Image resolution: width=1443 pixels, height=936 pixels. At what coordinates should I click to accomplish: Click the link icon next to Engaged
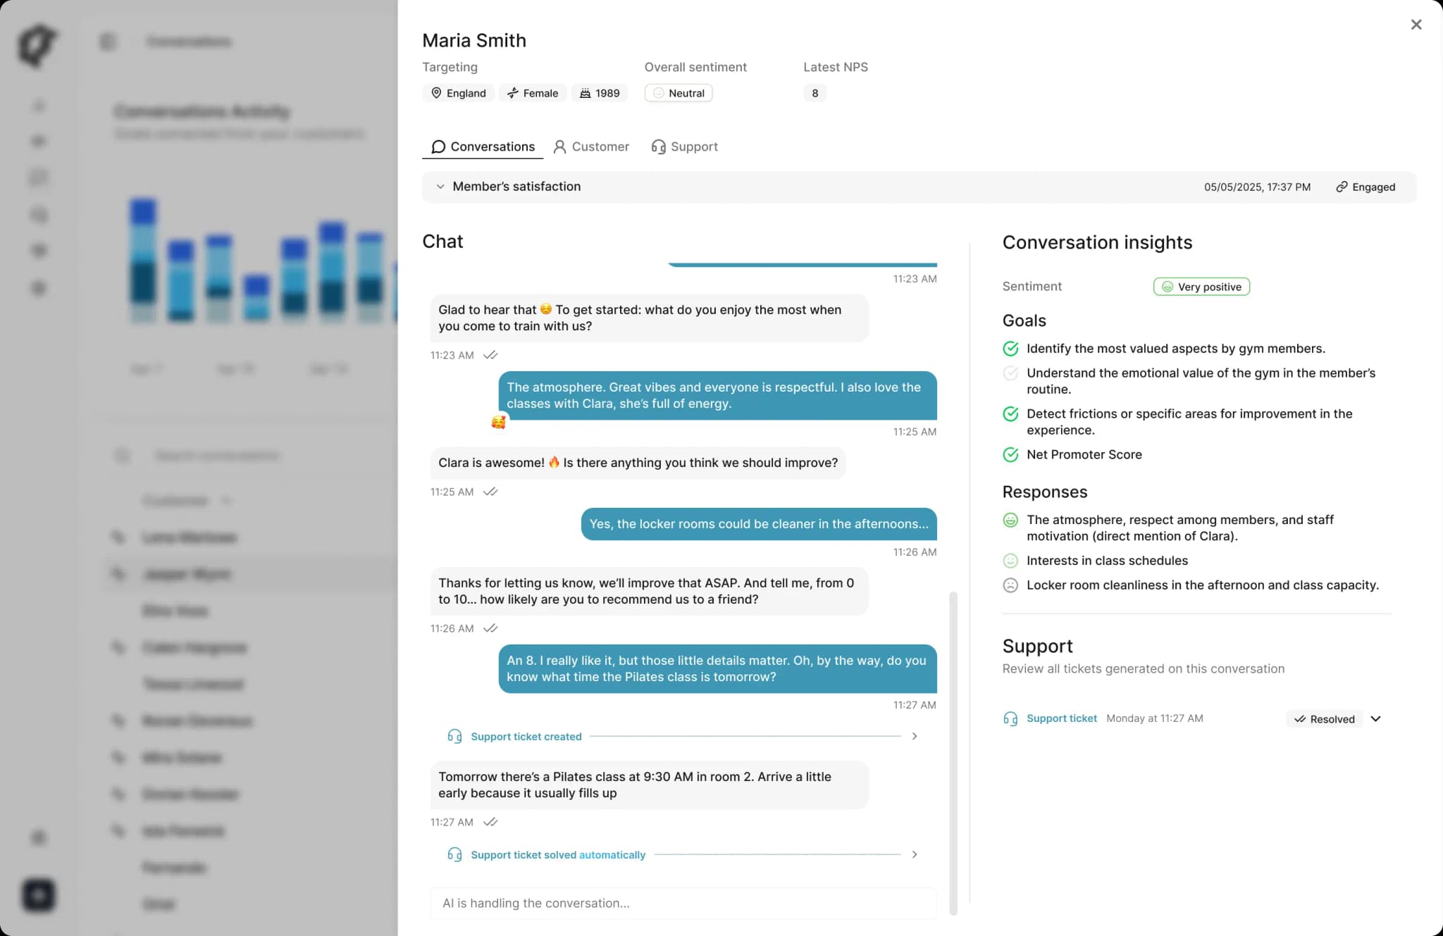point(1342,187)
